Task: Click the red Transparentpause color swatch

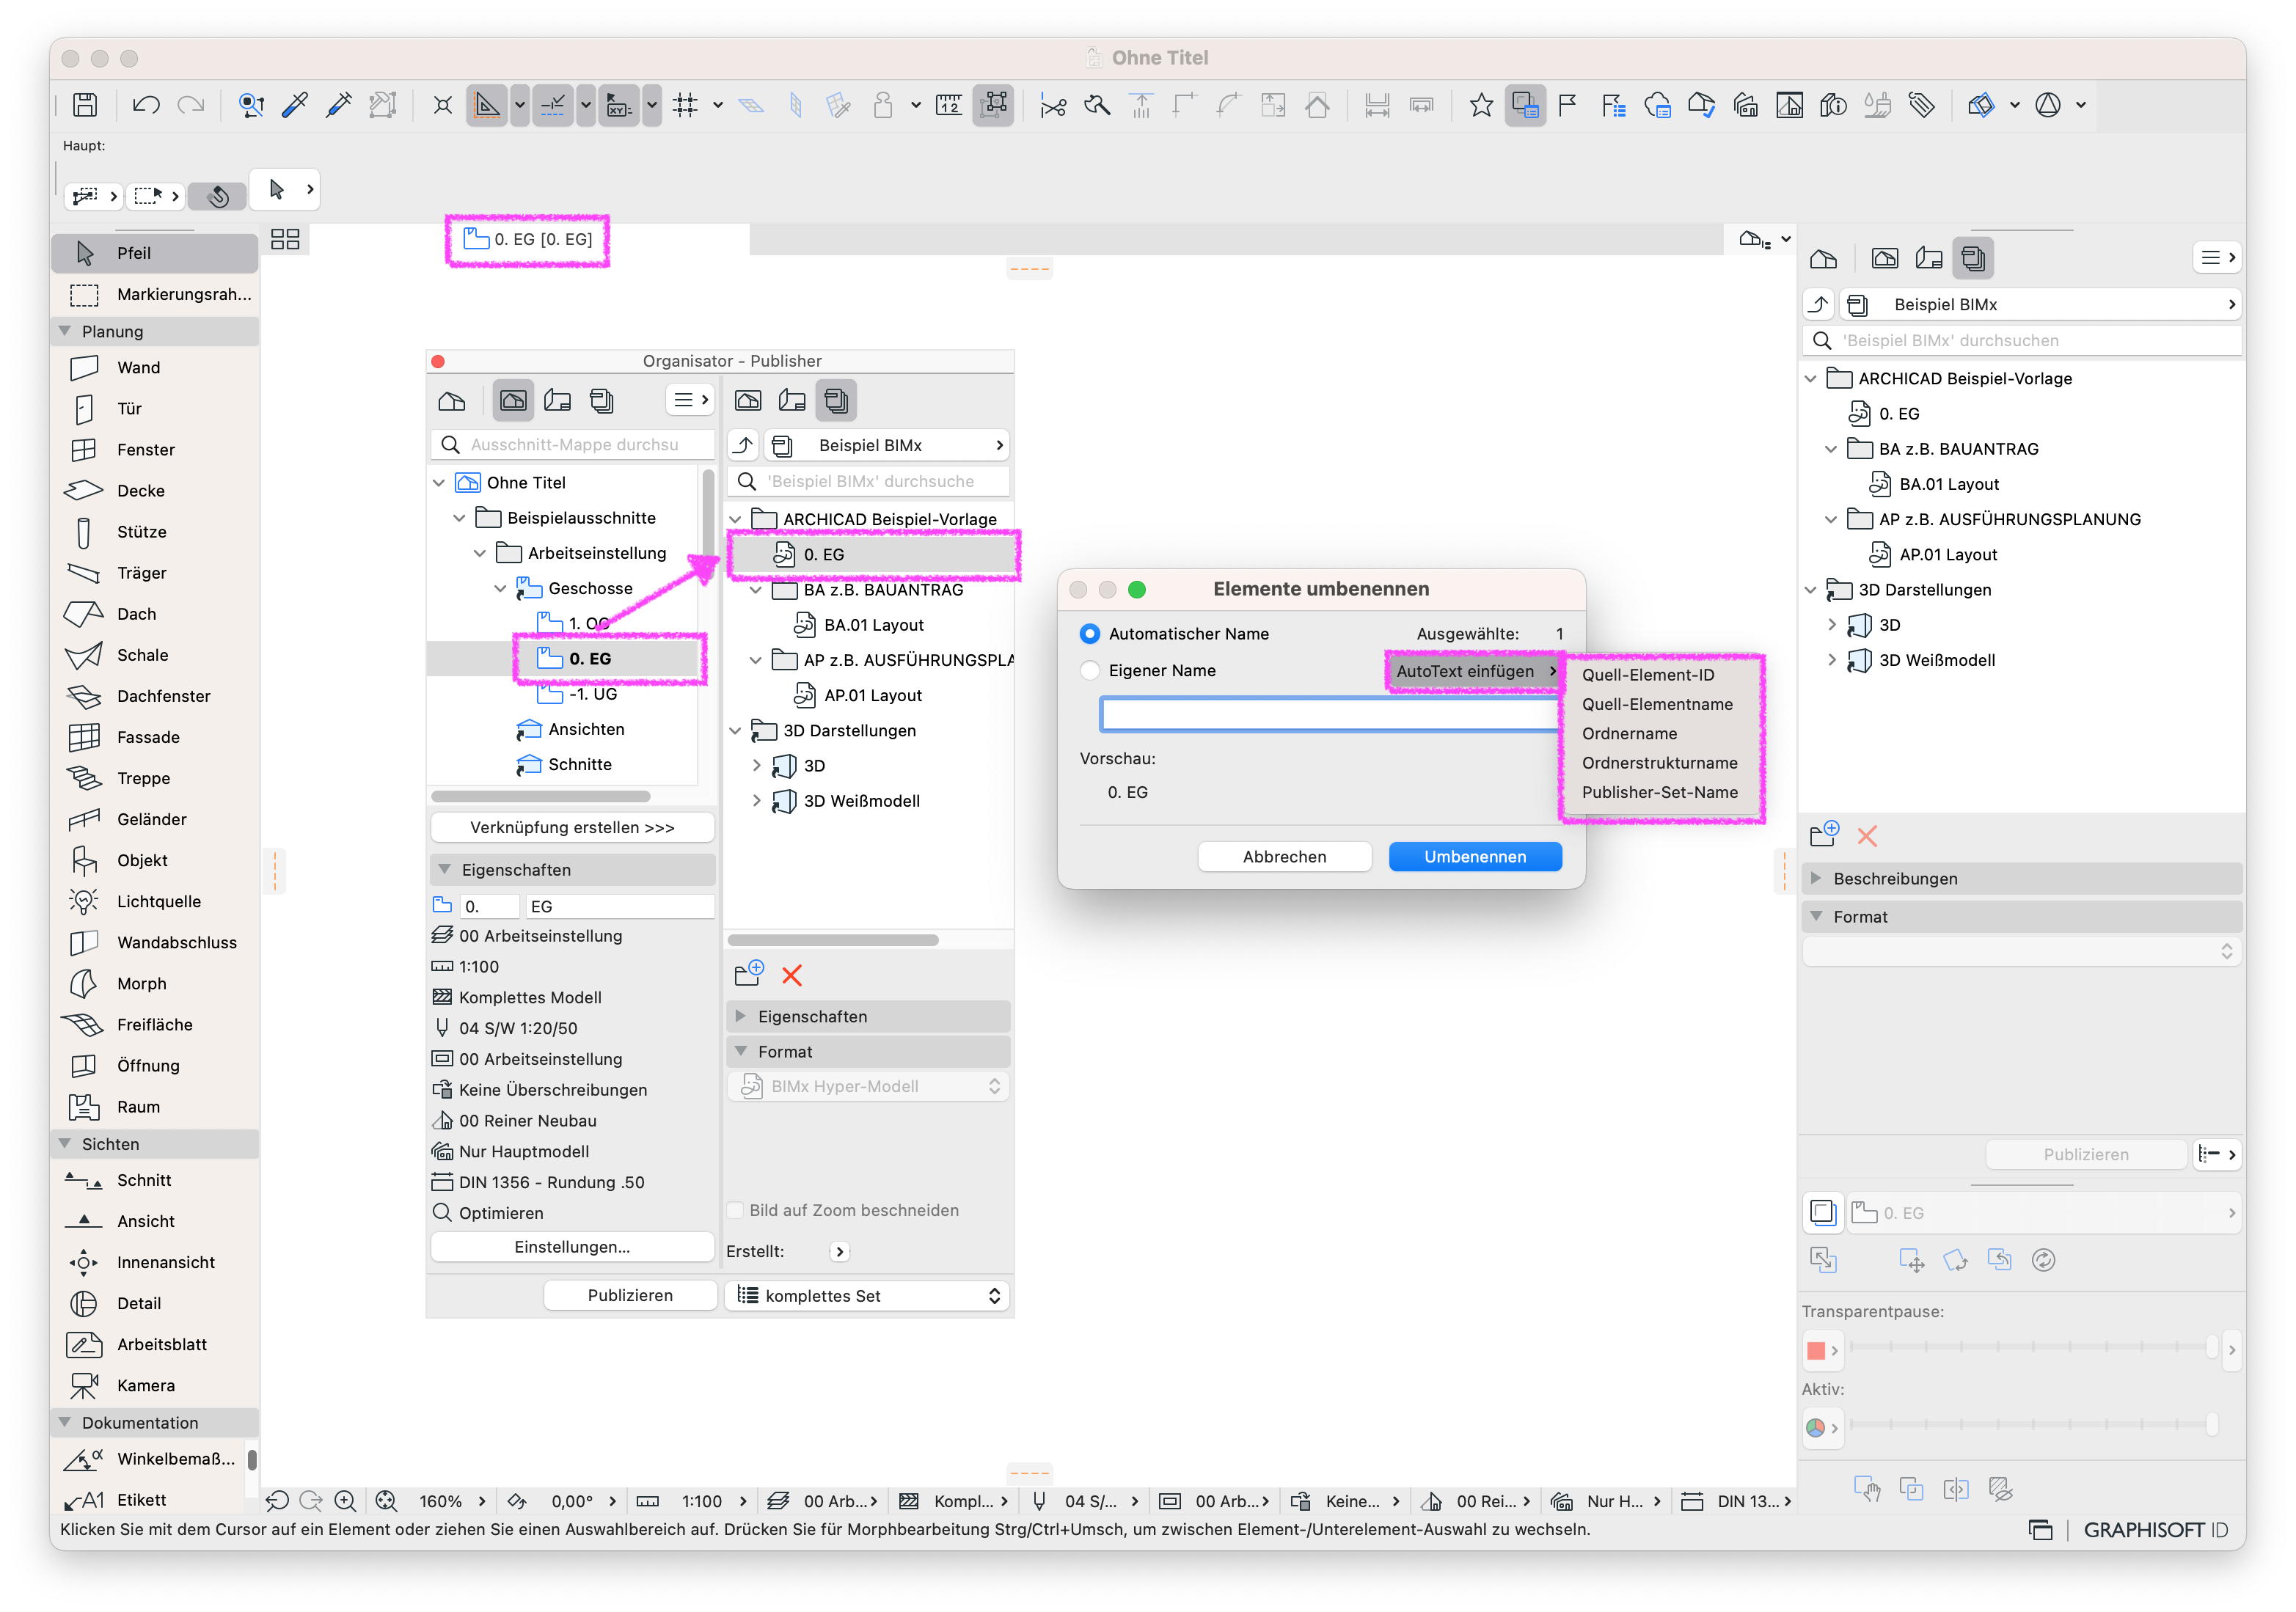Action: [1816, 1351]
